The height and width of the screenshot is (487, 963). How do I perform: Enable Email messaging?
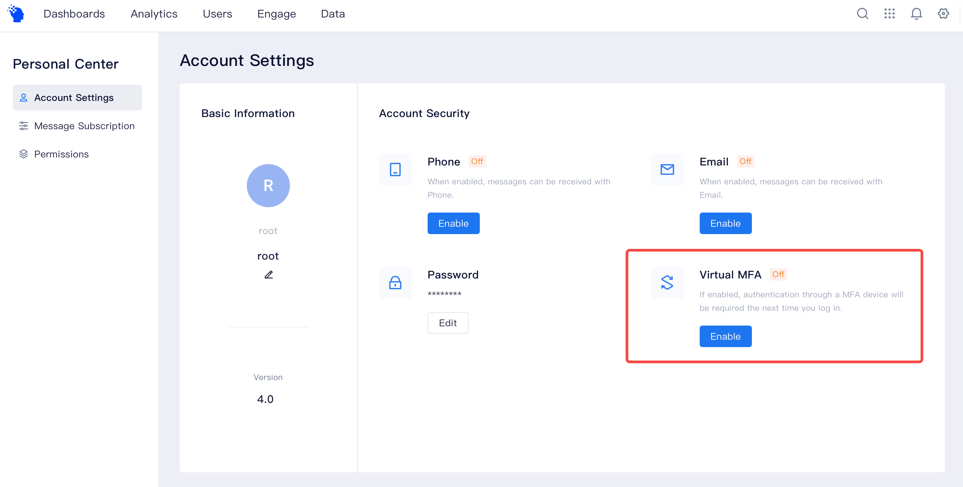[x=726, y=223]
